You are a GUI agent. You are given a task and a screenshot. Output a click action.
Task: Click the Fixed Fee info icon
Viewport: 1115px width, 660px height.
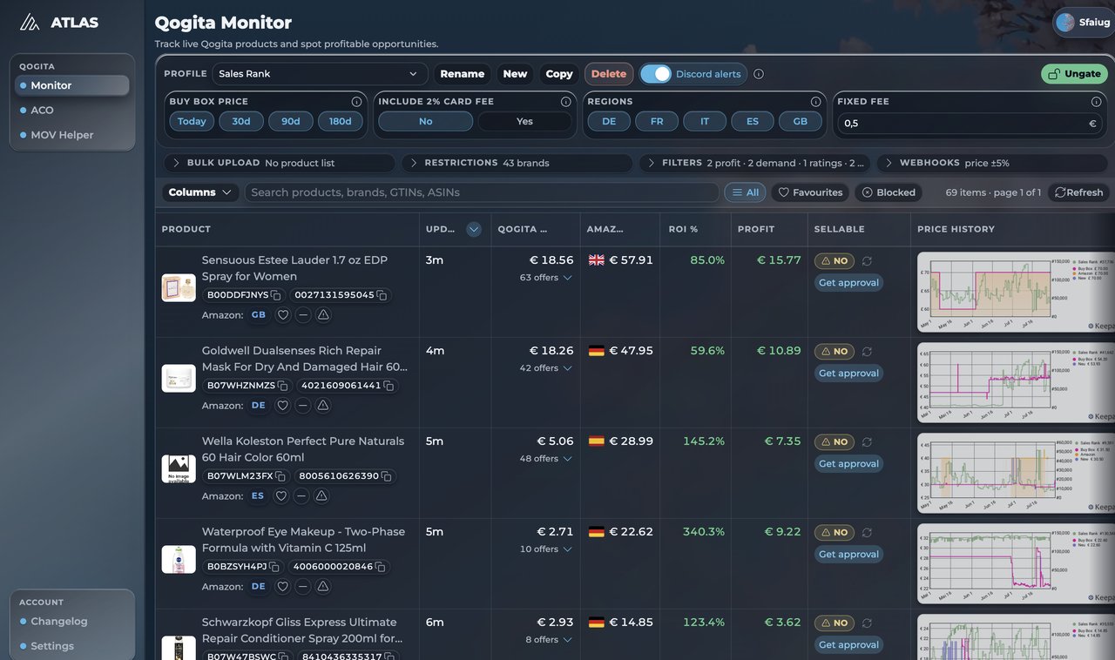(1096, 102)
